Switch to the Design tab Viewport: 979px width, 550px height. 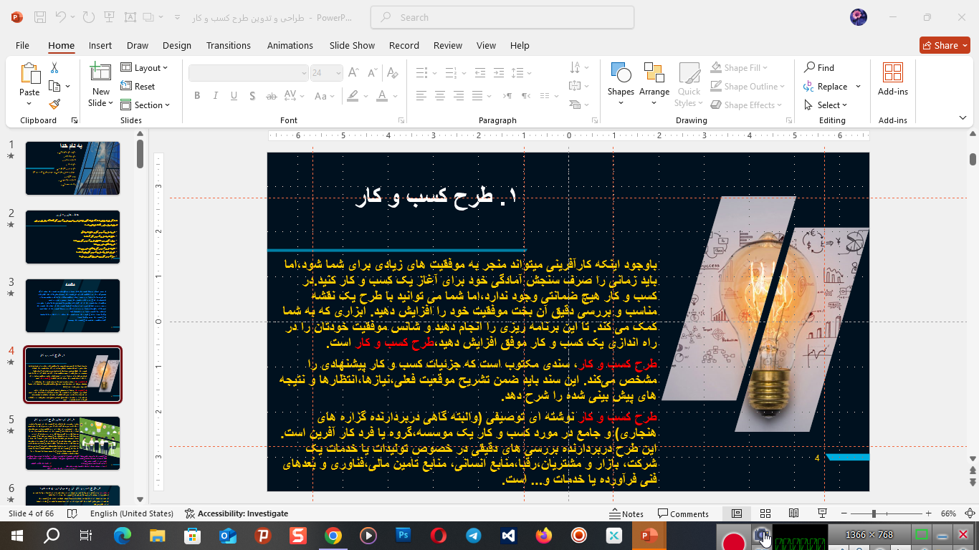pos(176,45)
